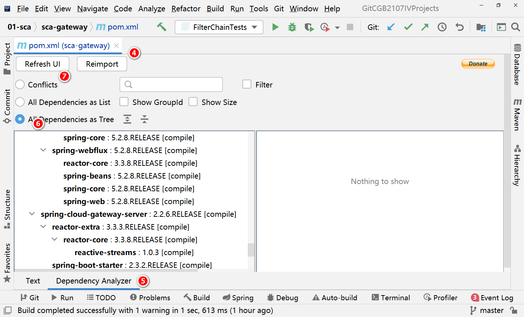Enable the Show Size checkbox
Screen dimensions: 524x317
(x=193, y=102)
